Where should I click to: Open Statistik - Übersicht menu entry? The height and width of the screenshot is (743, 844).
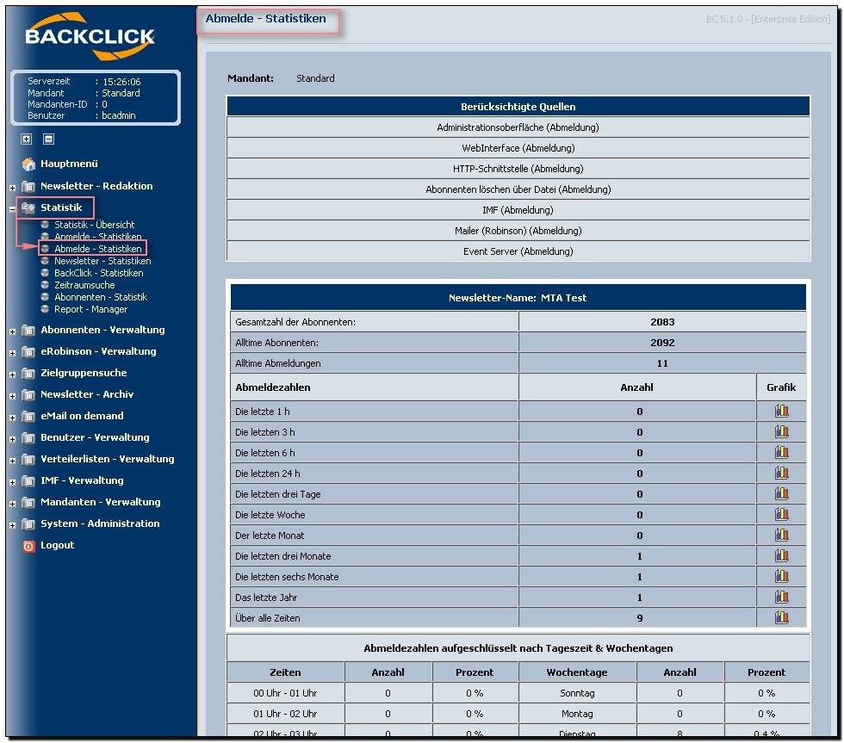[x=94, y=225]
